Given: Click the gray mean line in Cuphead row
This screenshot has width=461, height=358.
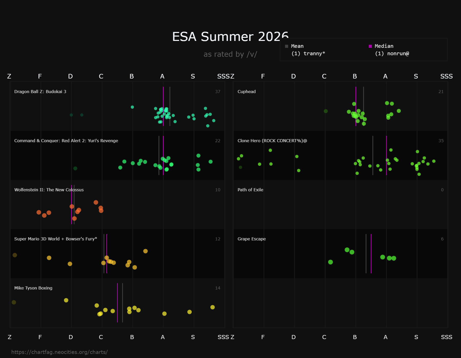Looking at the screenshot, I should pos(363,106).
